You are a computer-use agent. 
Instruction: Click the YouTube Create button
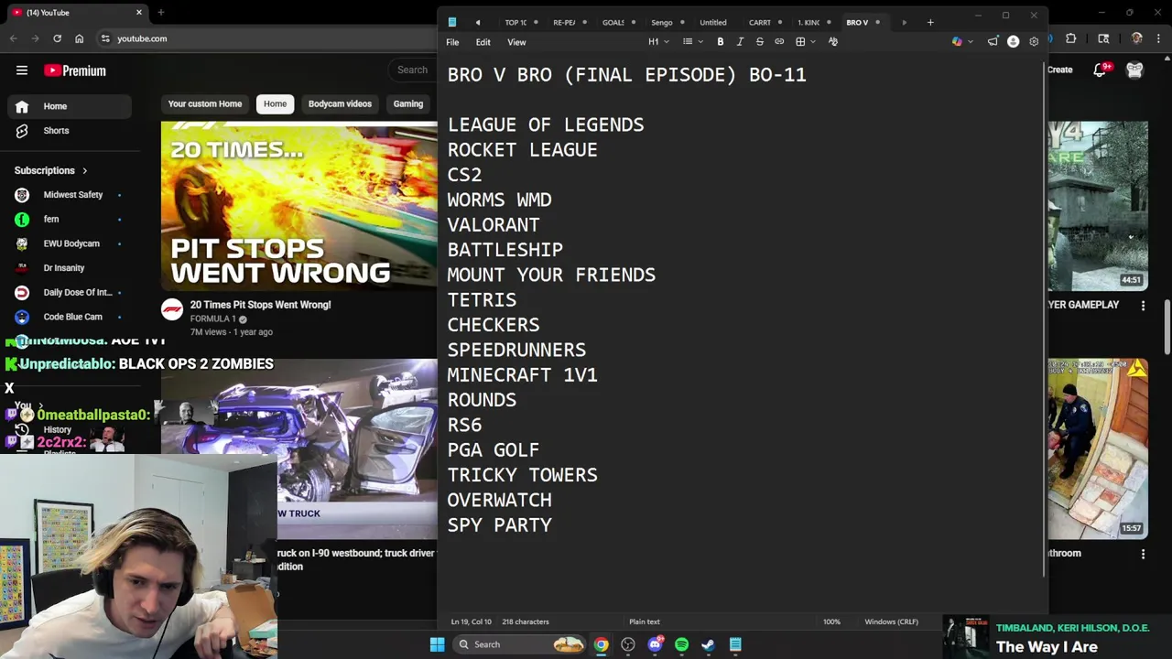[1060, 70]
